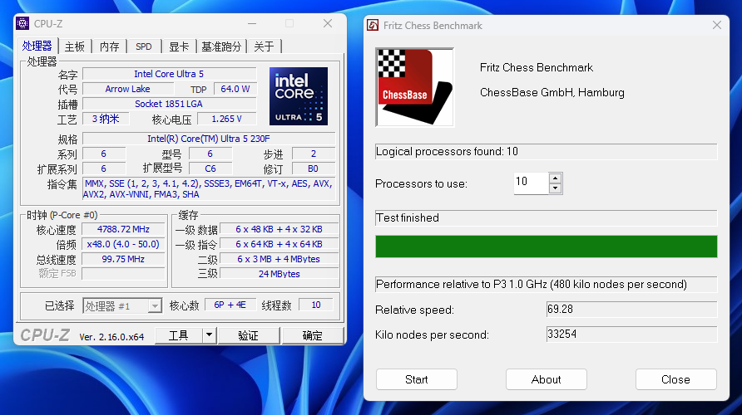Image resolution: width=742 pixels, height=415 pixels.
Task: Click the Intel Core Ultra 5 logo
Action: 299,95
